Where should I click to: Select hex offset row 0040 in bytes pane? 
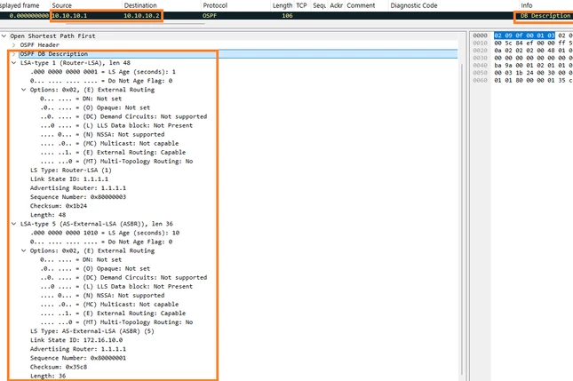tap(481, 66)
